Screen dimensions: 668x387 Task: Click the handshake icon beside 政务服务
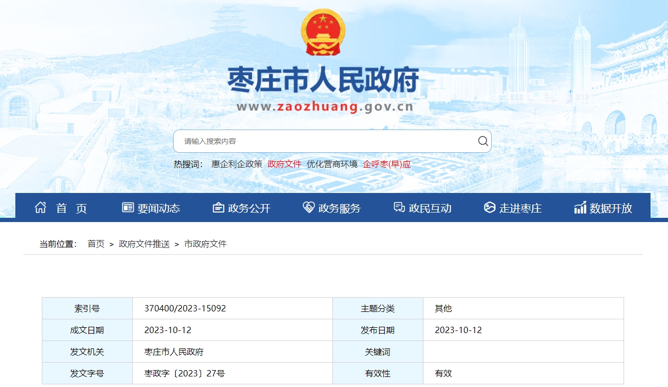(309, 208)
